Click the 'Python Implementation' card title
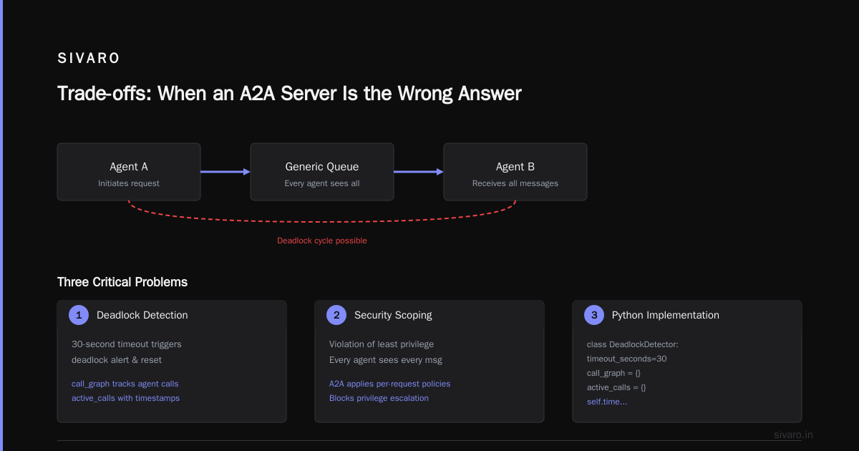The image size is (859, 451). click(666, 315)
